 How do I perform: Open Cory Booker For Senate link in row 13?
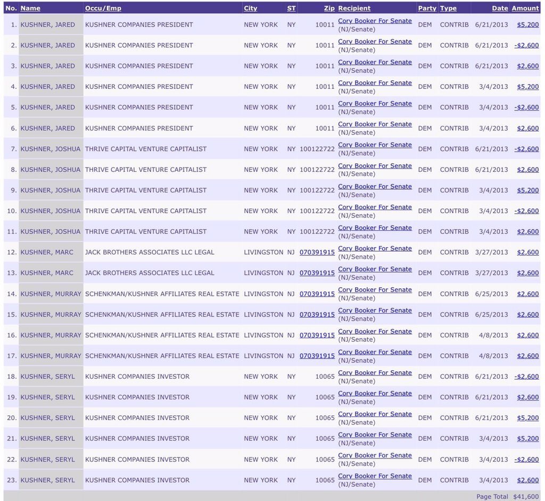coord(375,269)
